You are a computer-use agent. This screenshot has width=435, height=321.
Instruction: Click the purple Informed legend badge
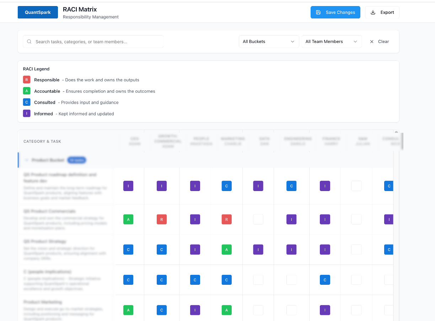point(27,114)
